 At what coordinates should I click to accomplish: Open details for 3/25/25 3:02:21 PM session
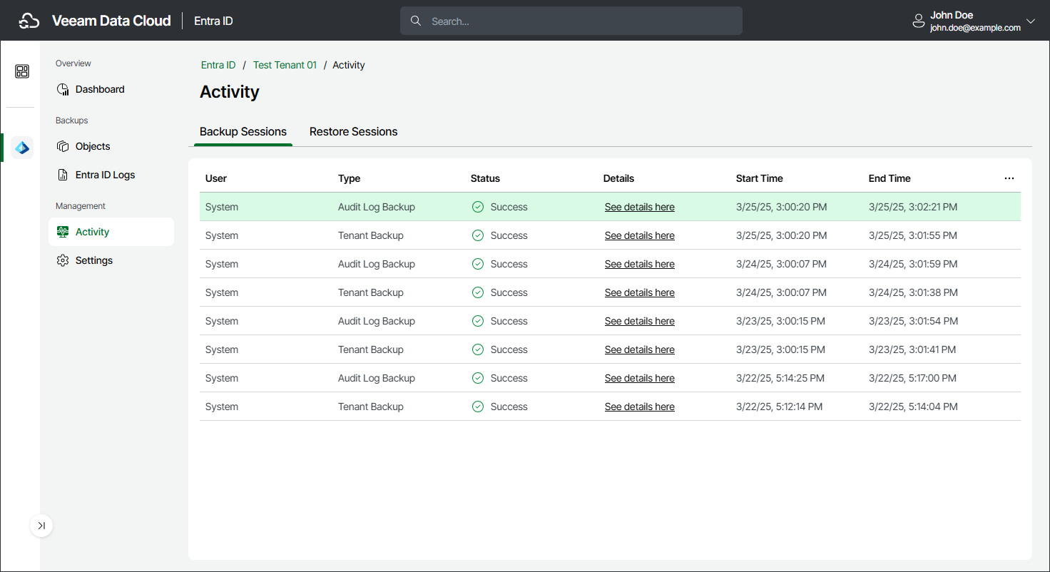click(640, 207)
